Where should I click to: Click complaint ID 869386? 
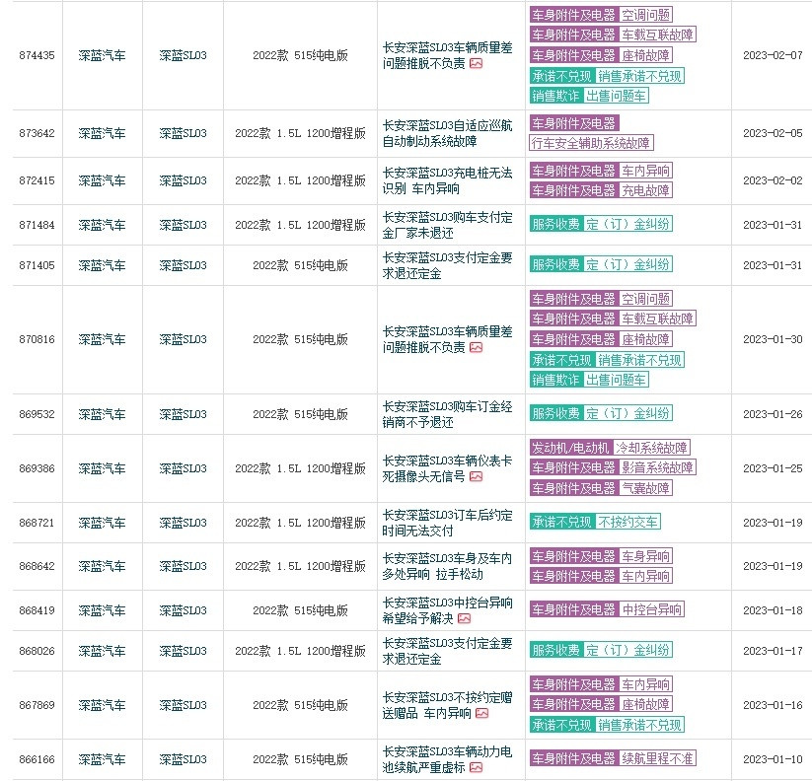[37, 469]
